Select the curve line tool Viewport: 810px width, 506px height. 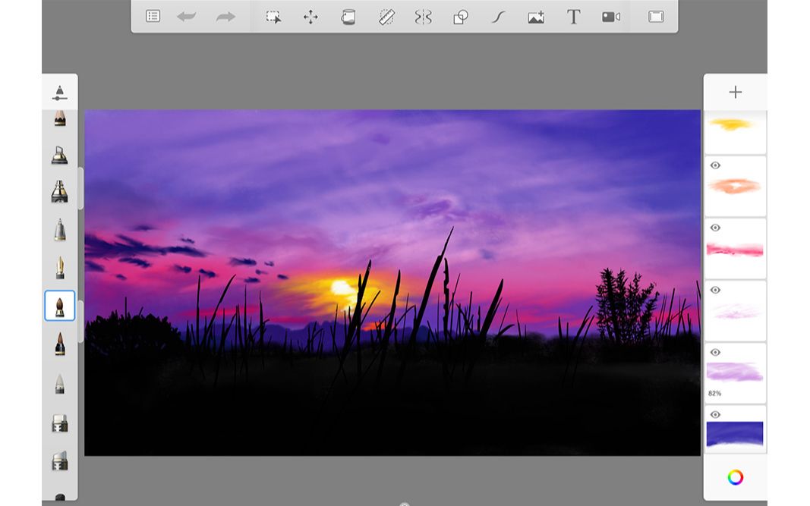pyautogui.click(x=497, y=16)
